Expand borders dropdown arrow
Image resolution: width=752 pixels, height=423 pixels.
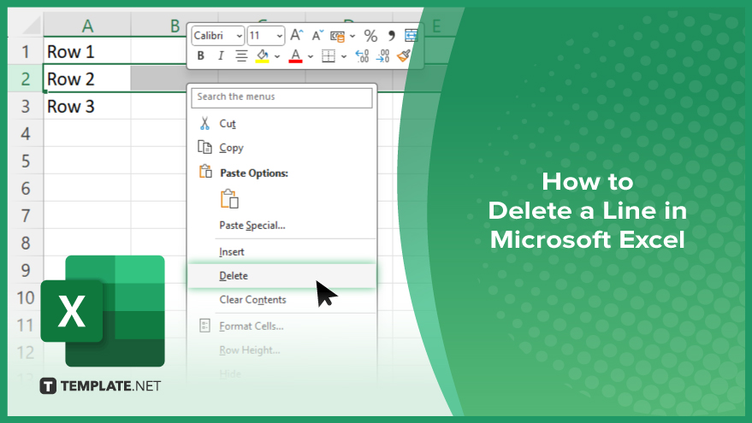click(x=344, y=56)
